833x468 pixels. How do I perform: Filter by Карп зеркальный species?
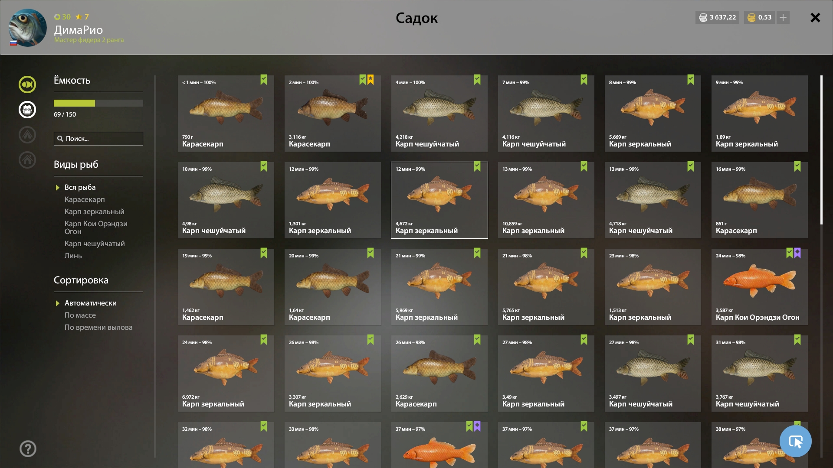94,211
